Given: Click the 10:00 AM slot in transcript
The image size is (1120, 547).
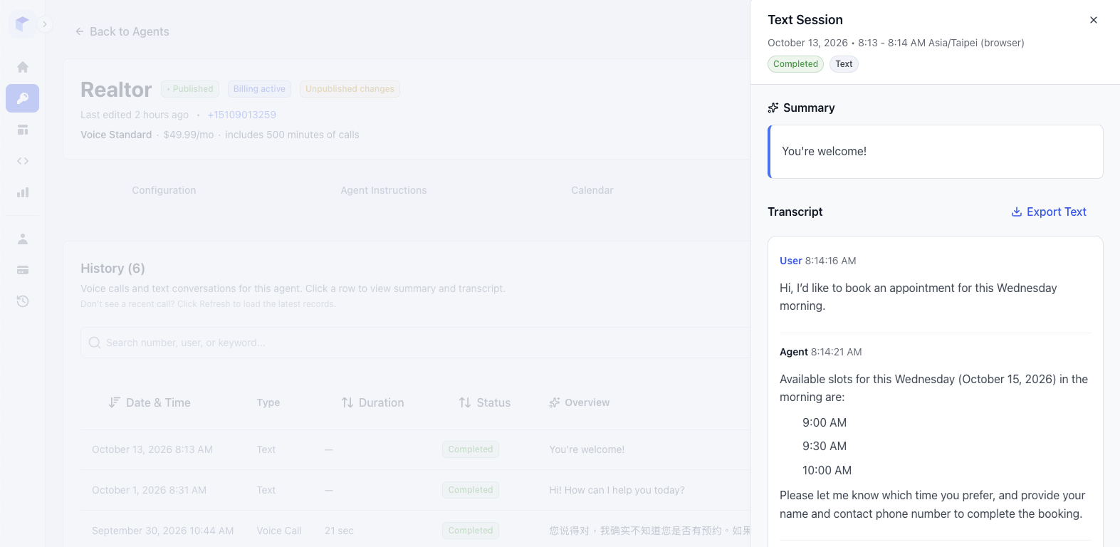Looking at the screenshot, I should [x=827, y=470].
